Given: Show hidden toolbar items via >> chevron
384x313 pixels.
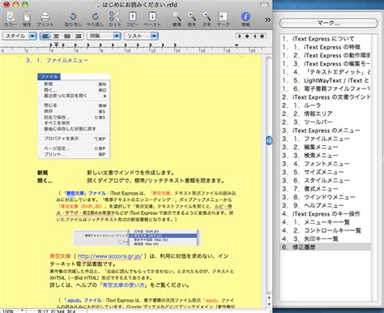Looking at the screenshot, I should pos(267,19).
